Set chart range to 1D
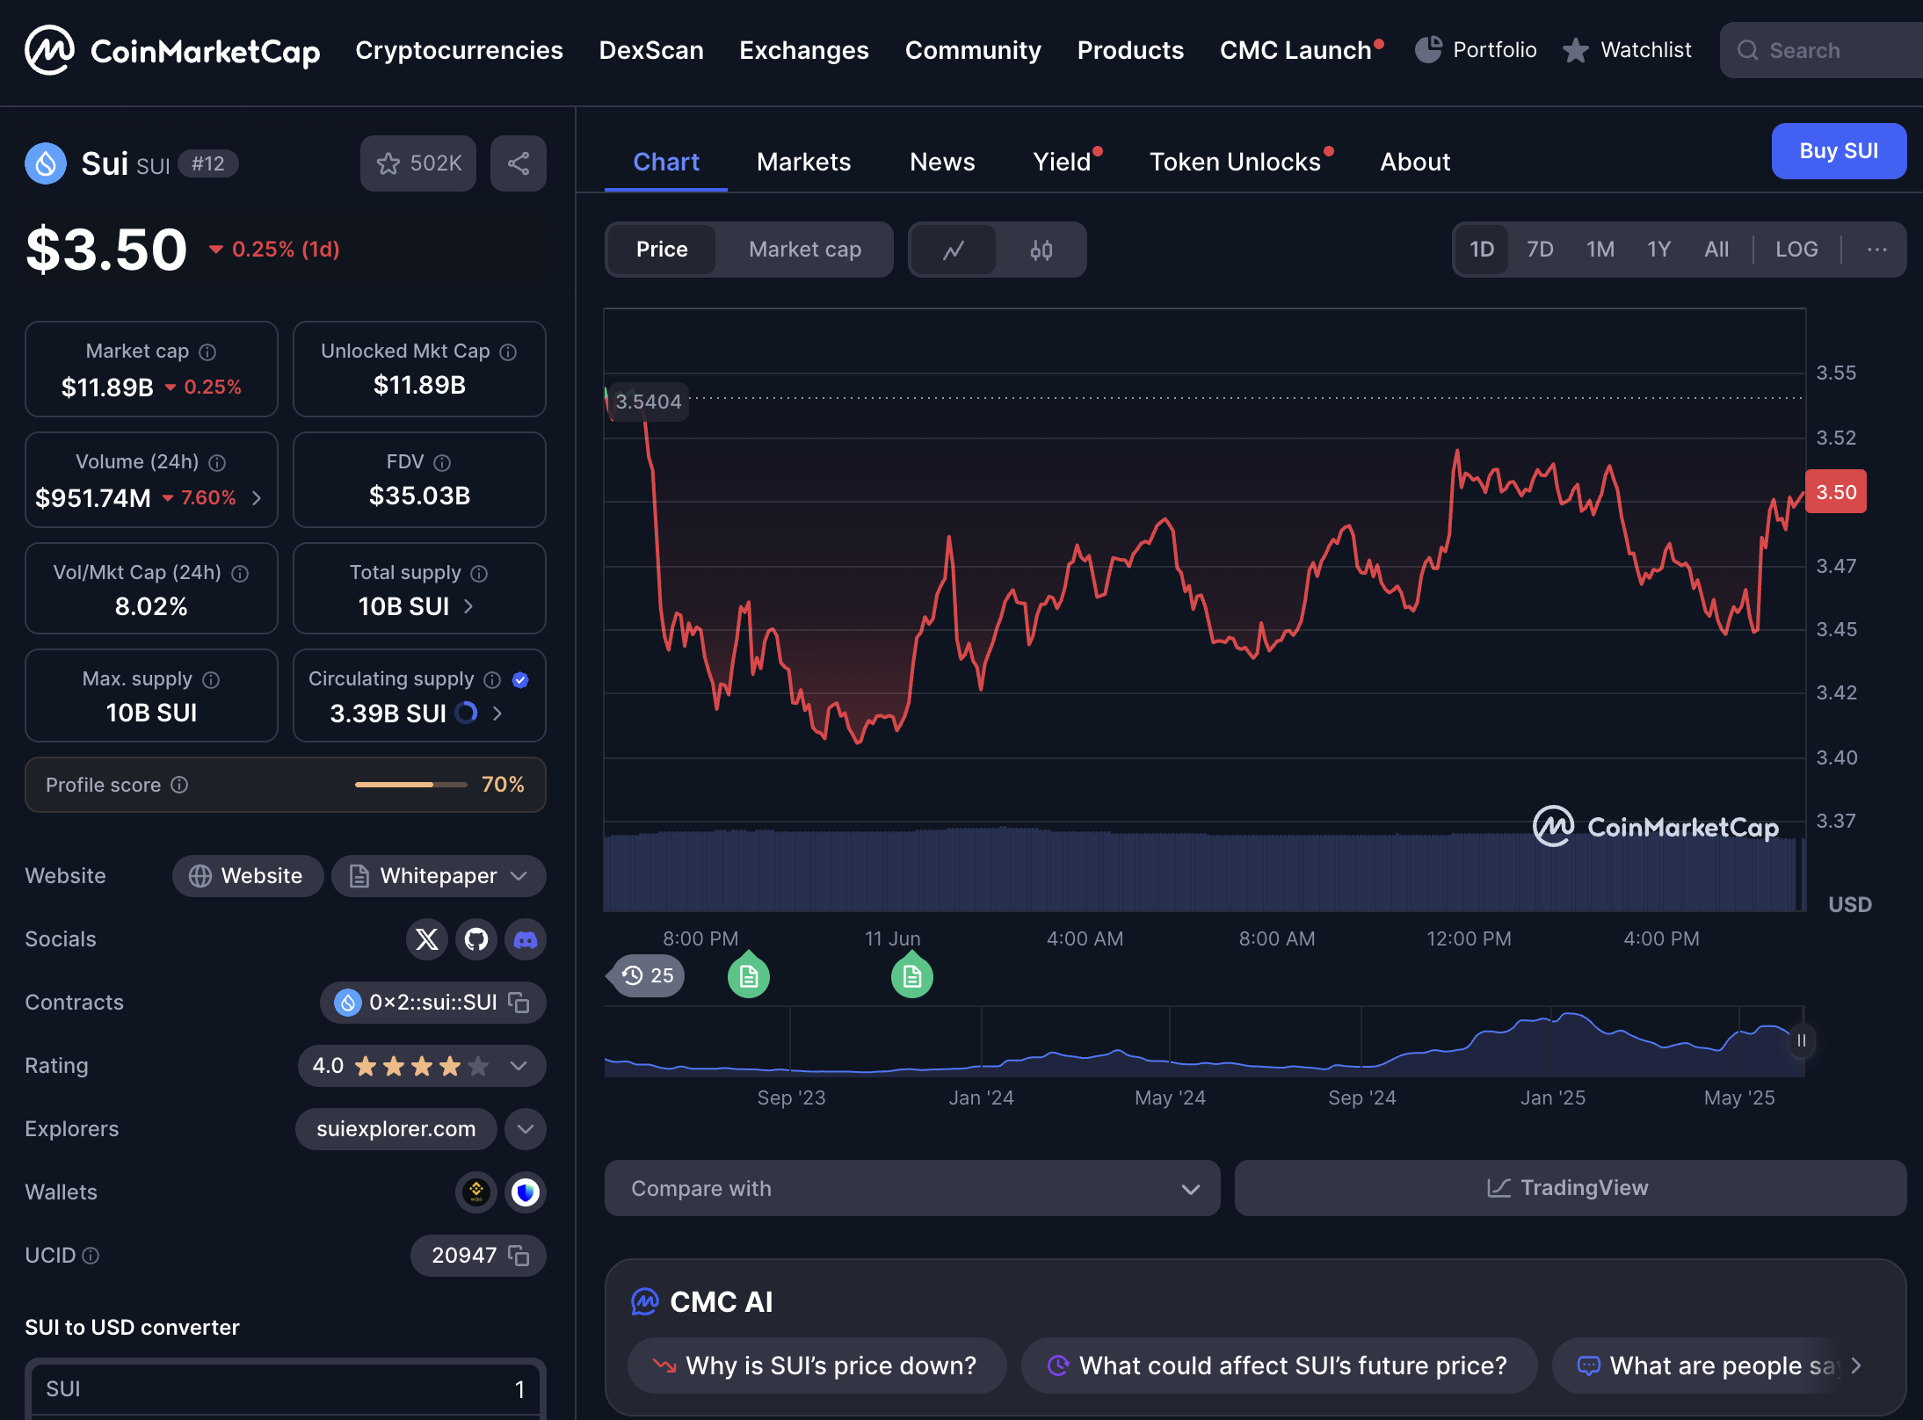 click(x=1482, y=250)
